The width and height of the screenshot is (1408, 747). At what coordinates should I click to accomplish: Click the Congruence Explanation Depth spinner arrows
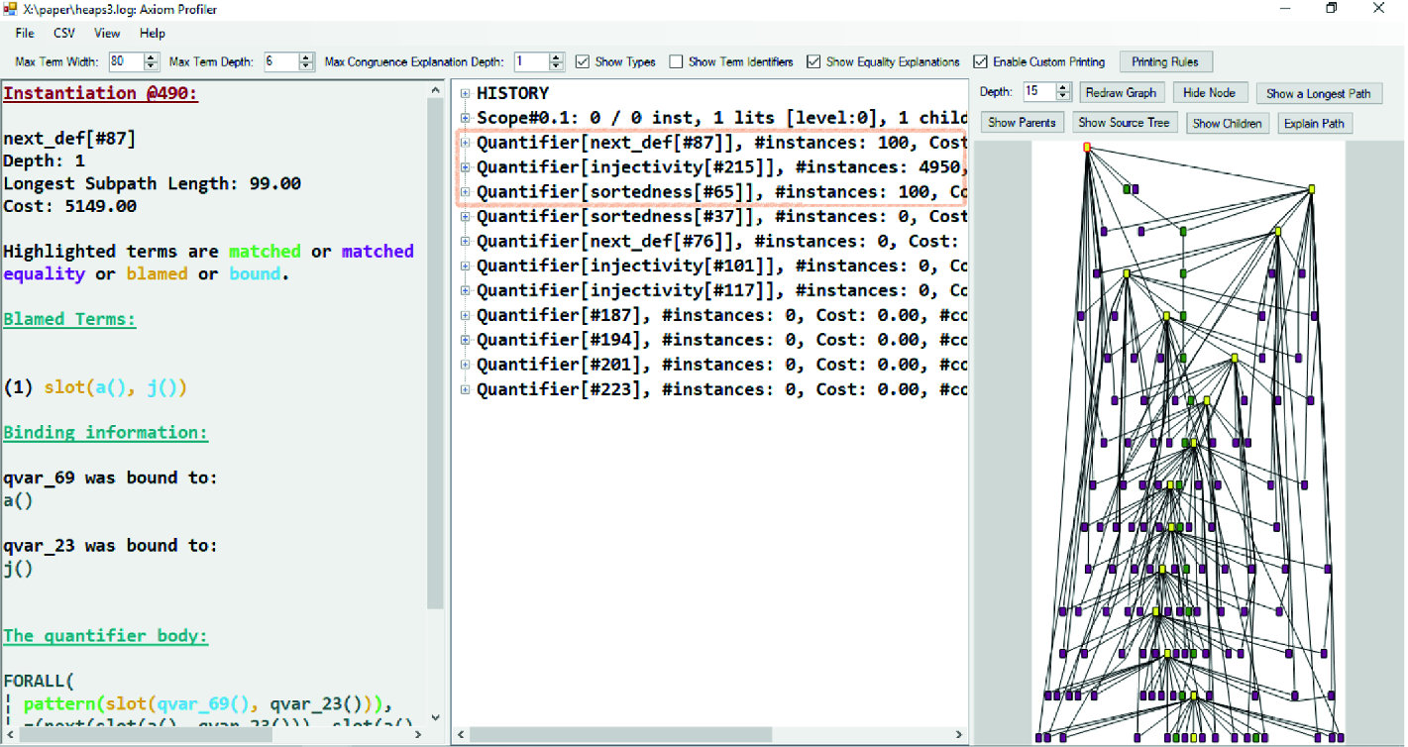coord(556,61)
